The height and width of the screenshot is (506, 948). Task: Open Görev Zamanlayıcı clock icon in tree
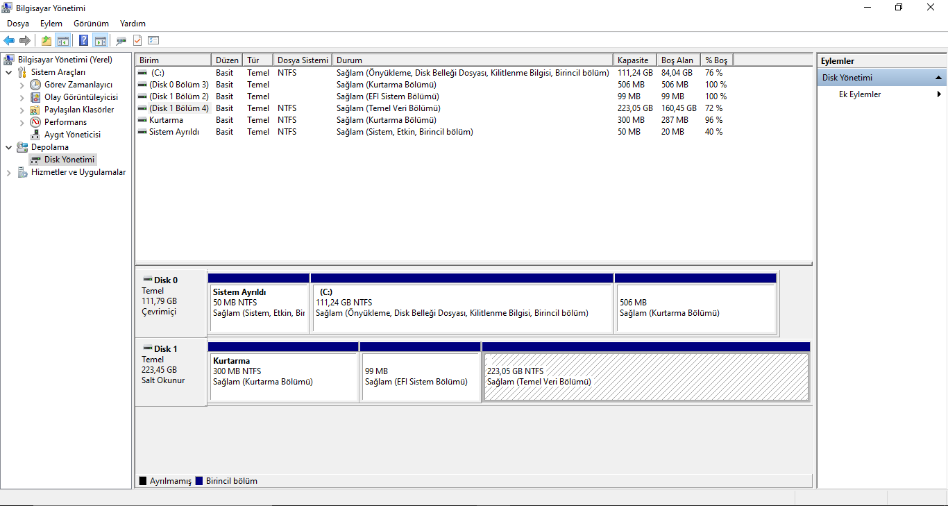35,85
